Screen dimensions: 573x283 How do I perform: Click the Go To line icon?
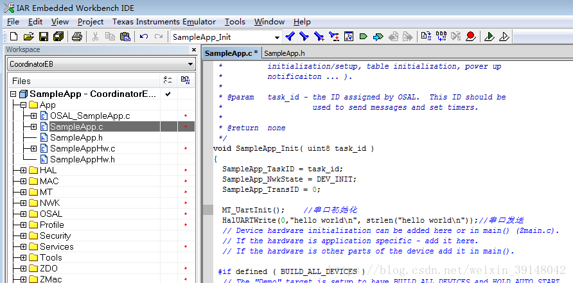pyautogui.click(x=334, y=37)
